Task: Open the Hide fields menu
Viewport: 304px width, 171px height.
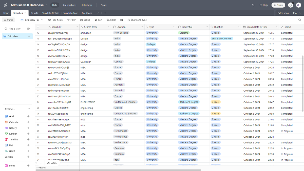Action: [x=55, y=20]
